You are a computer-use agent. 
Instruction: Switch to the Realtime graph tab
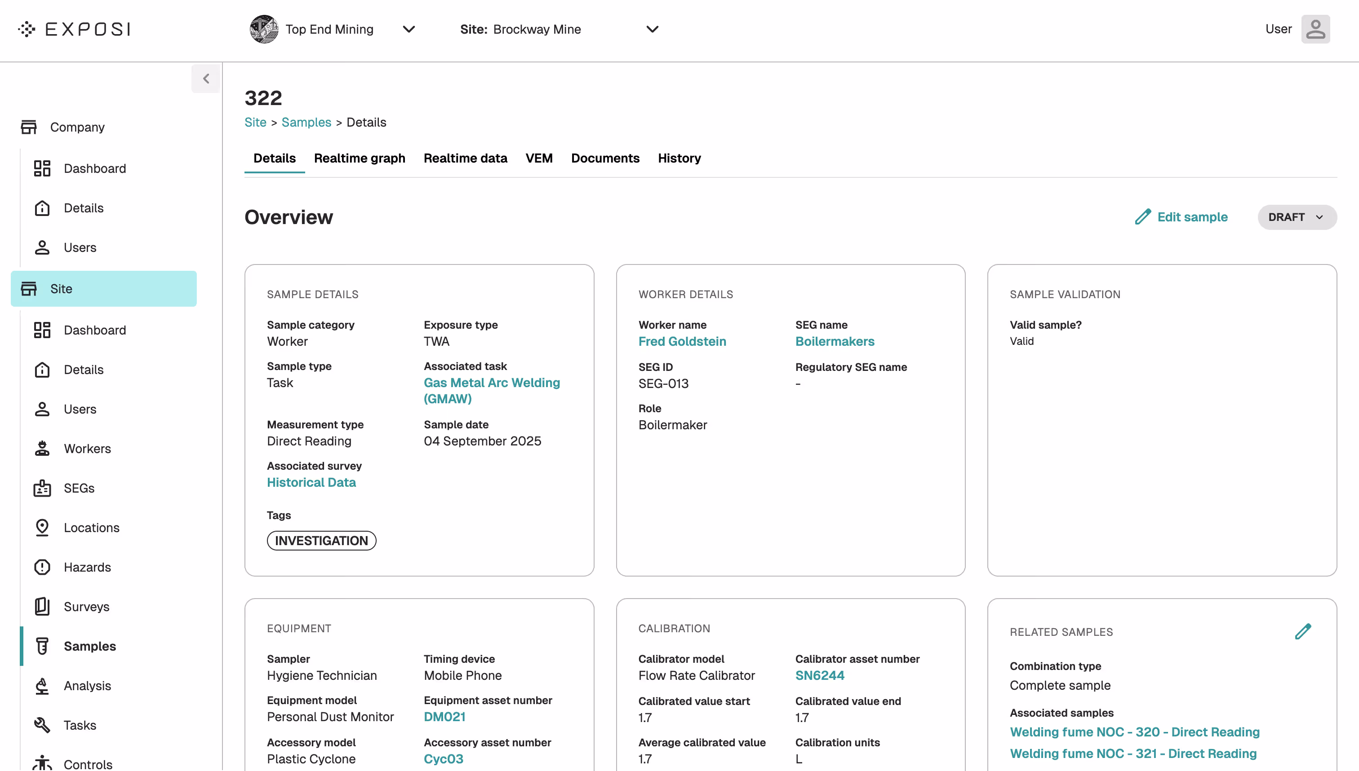point(360,158)
